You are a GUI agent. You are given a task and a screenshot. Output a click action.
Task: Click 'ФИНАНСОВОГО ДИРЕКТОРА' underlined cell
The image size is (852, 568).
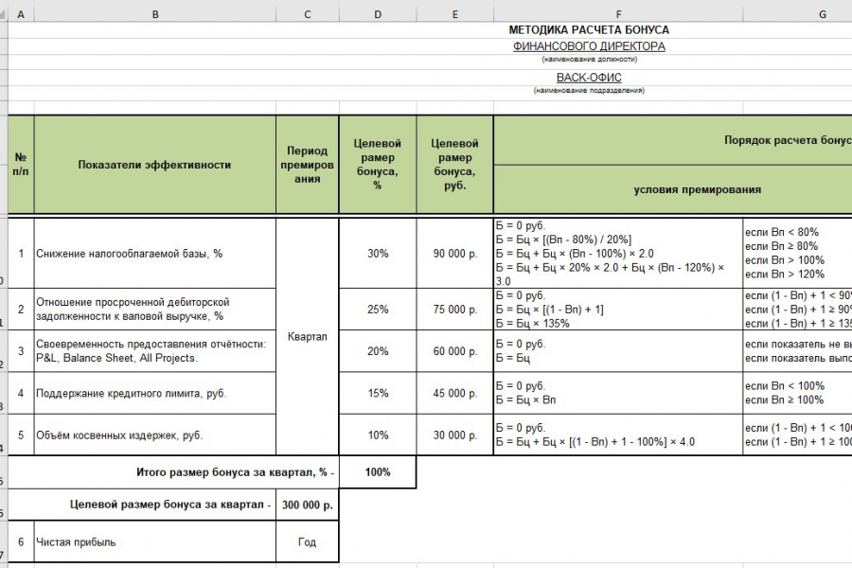(589, 46)
